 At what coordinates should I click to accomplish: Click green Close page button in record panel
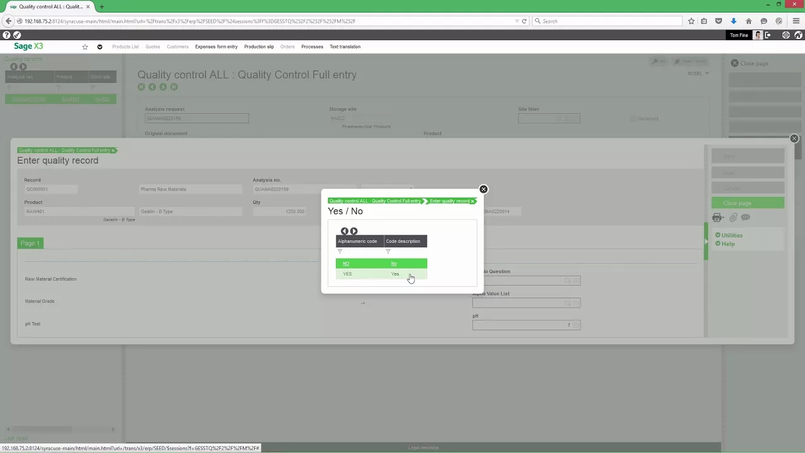(748, 203)
